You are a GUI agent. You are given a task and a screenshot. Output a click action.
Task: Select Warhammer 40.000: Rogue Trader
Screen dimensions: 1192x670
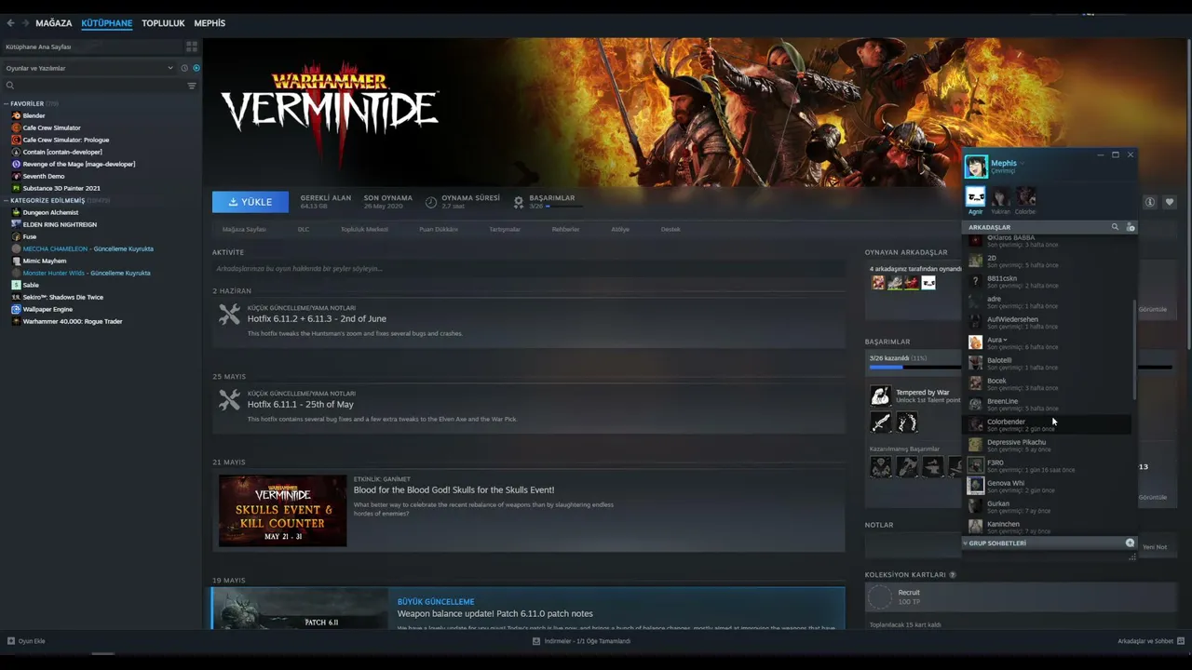(73, 321)
